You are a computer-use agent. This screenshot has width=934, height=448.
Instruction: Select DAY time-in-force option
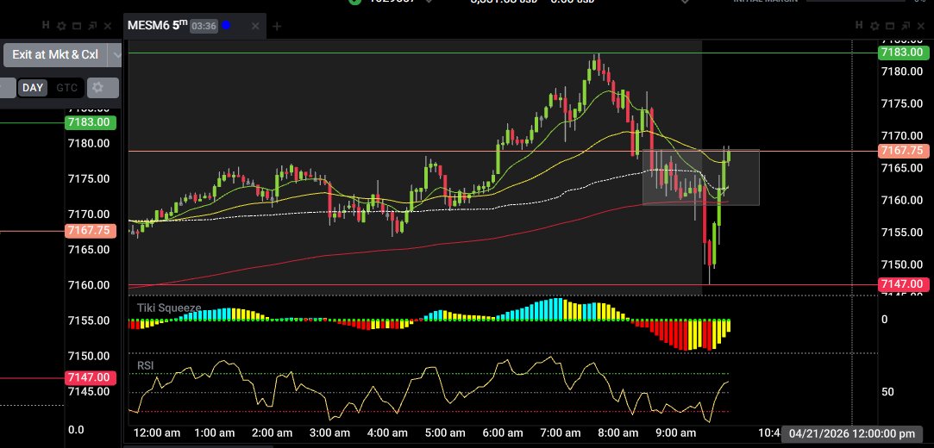coord(33,88)
